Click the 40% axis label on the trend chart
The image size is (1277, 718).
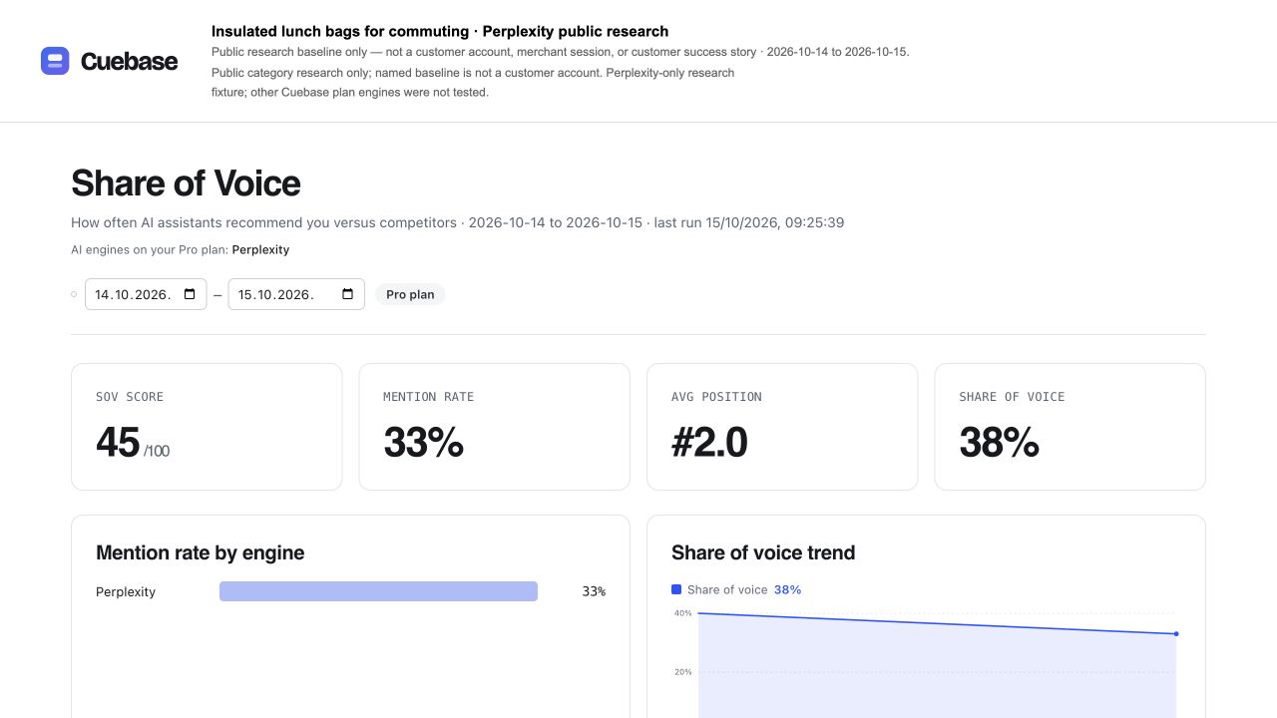click(x=682, y=613)
